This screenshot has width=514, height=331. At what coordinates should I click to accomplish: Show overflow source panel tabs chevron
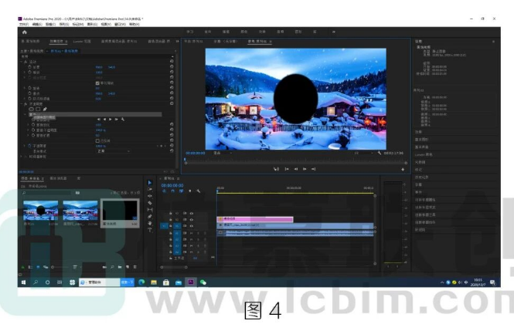(x=177, y=41)
